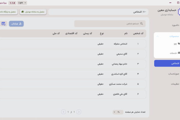Click the کالا tag icon in sidebar
The height and width of the screenshot is (120, 180).
pos(179,43)
